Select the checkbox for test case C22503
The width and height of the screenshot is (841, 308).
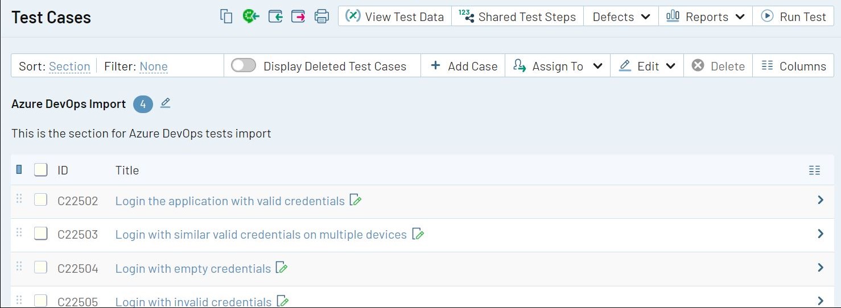(x=40, y=234)
